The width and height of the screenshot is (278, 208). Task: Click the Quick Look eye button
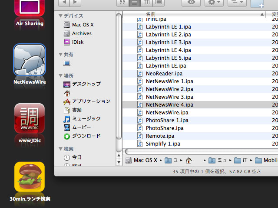[191, 3]
